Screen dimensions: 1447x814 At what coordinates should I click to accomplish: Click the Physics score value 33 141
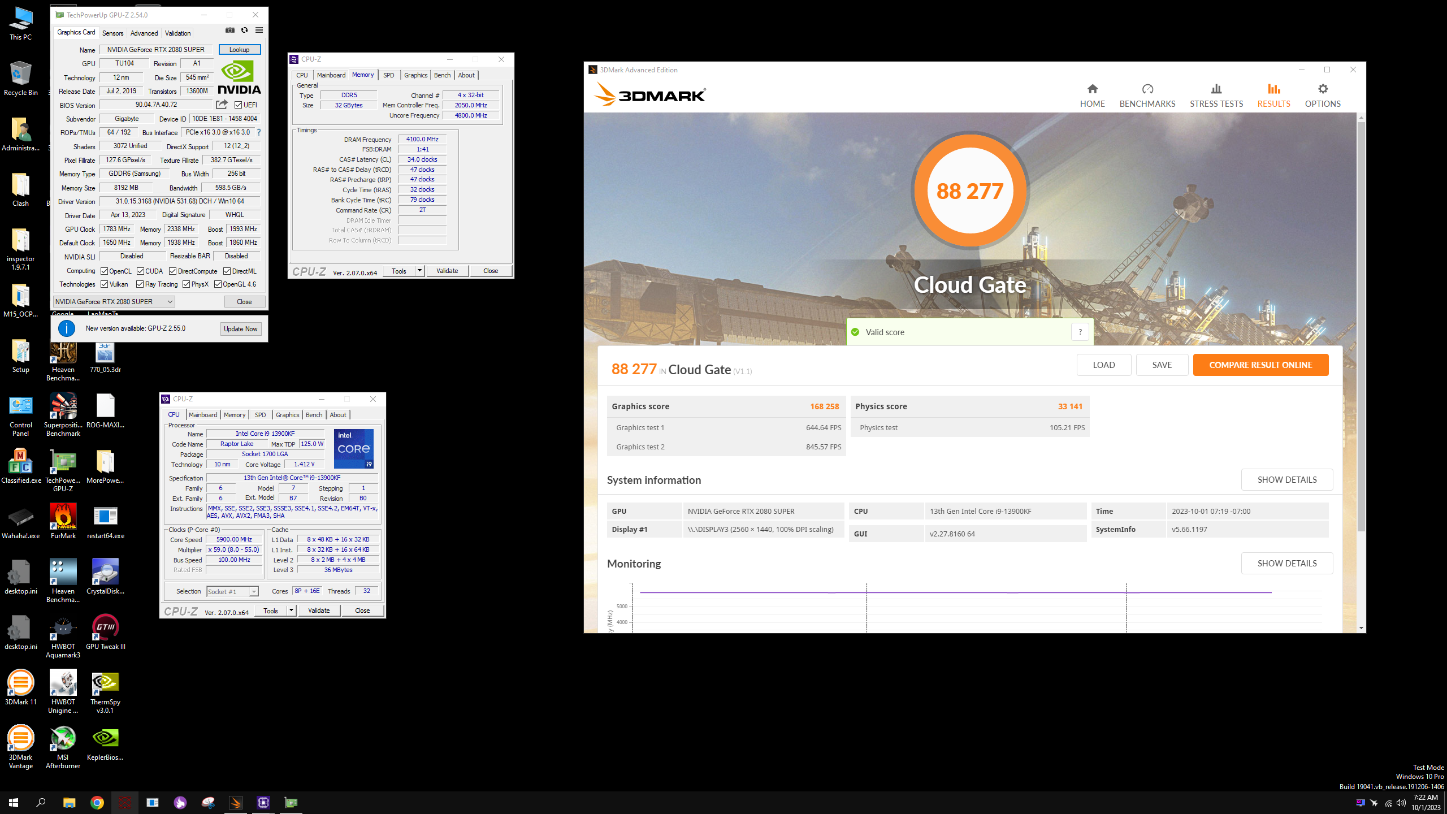tap(1070, 406)
